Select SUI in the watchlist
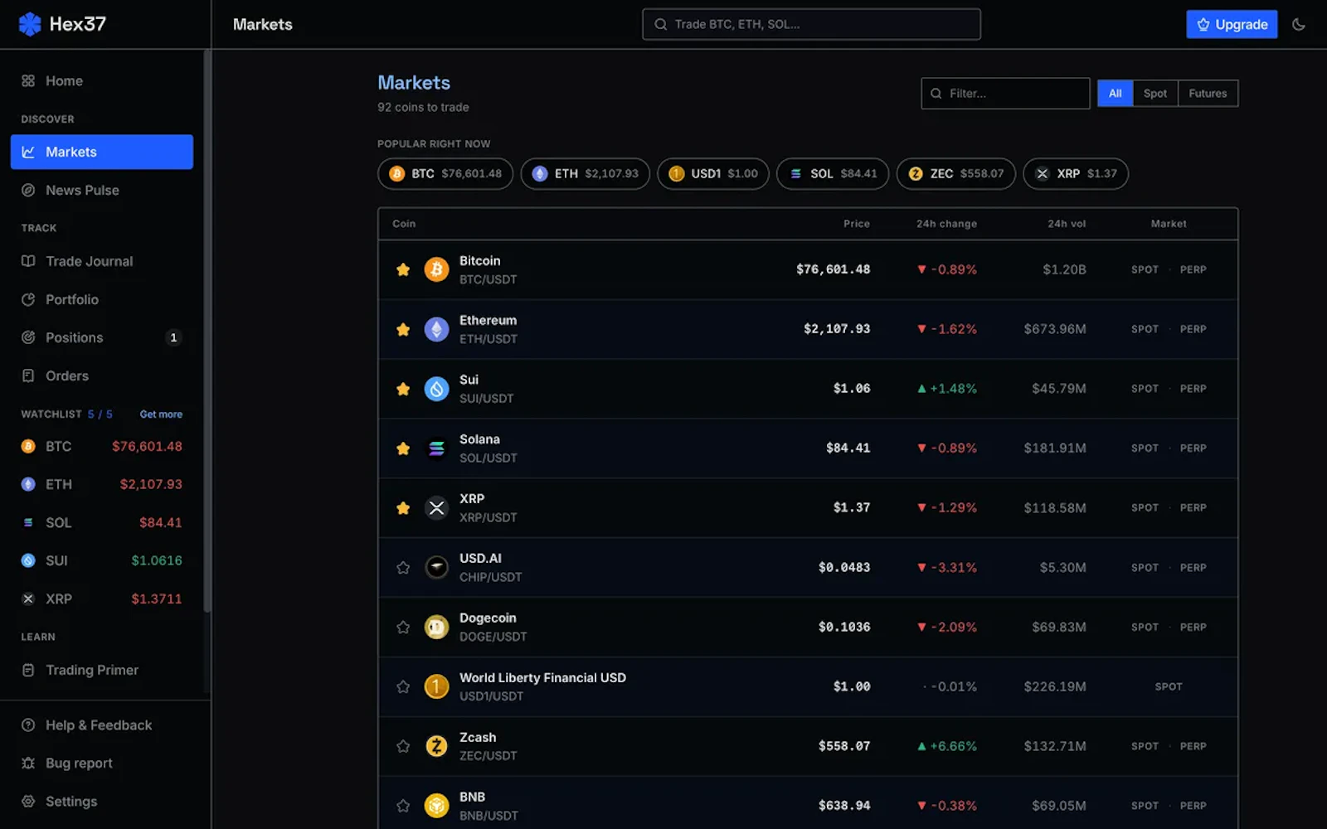The image size is (1327, 829). coord(102,560)
